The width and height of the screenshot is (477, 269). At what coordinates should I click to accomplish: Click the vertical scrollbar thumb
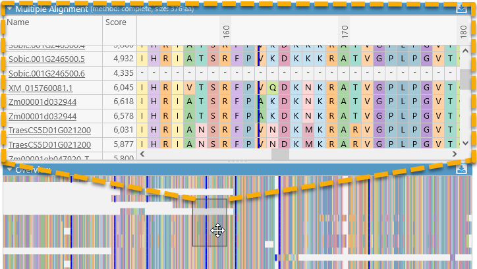point(465,79)
